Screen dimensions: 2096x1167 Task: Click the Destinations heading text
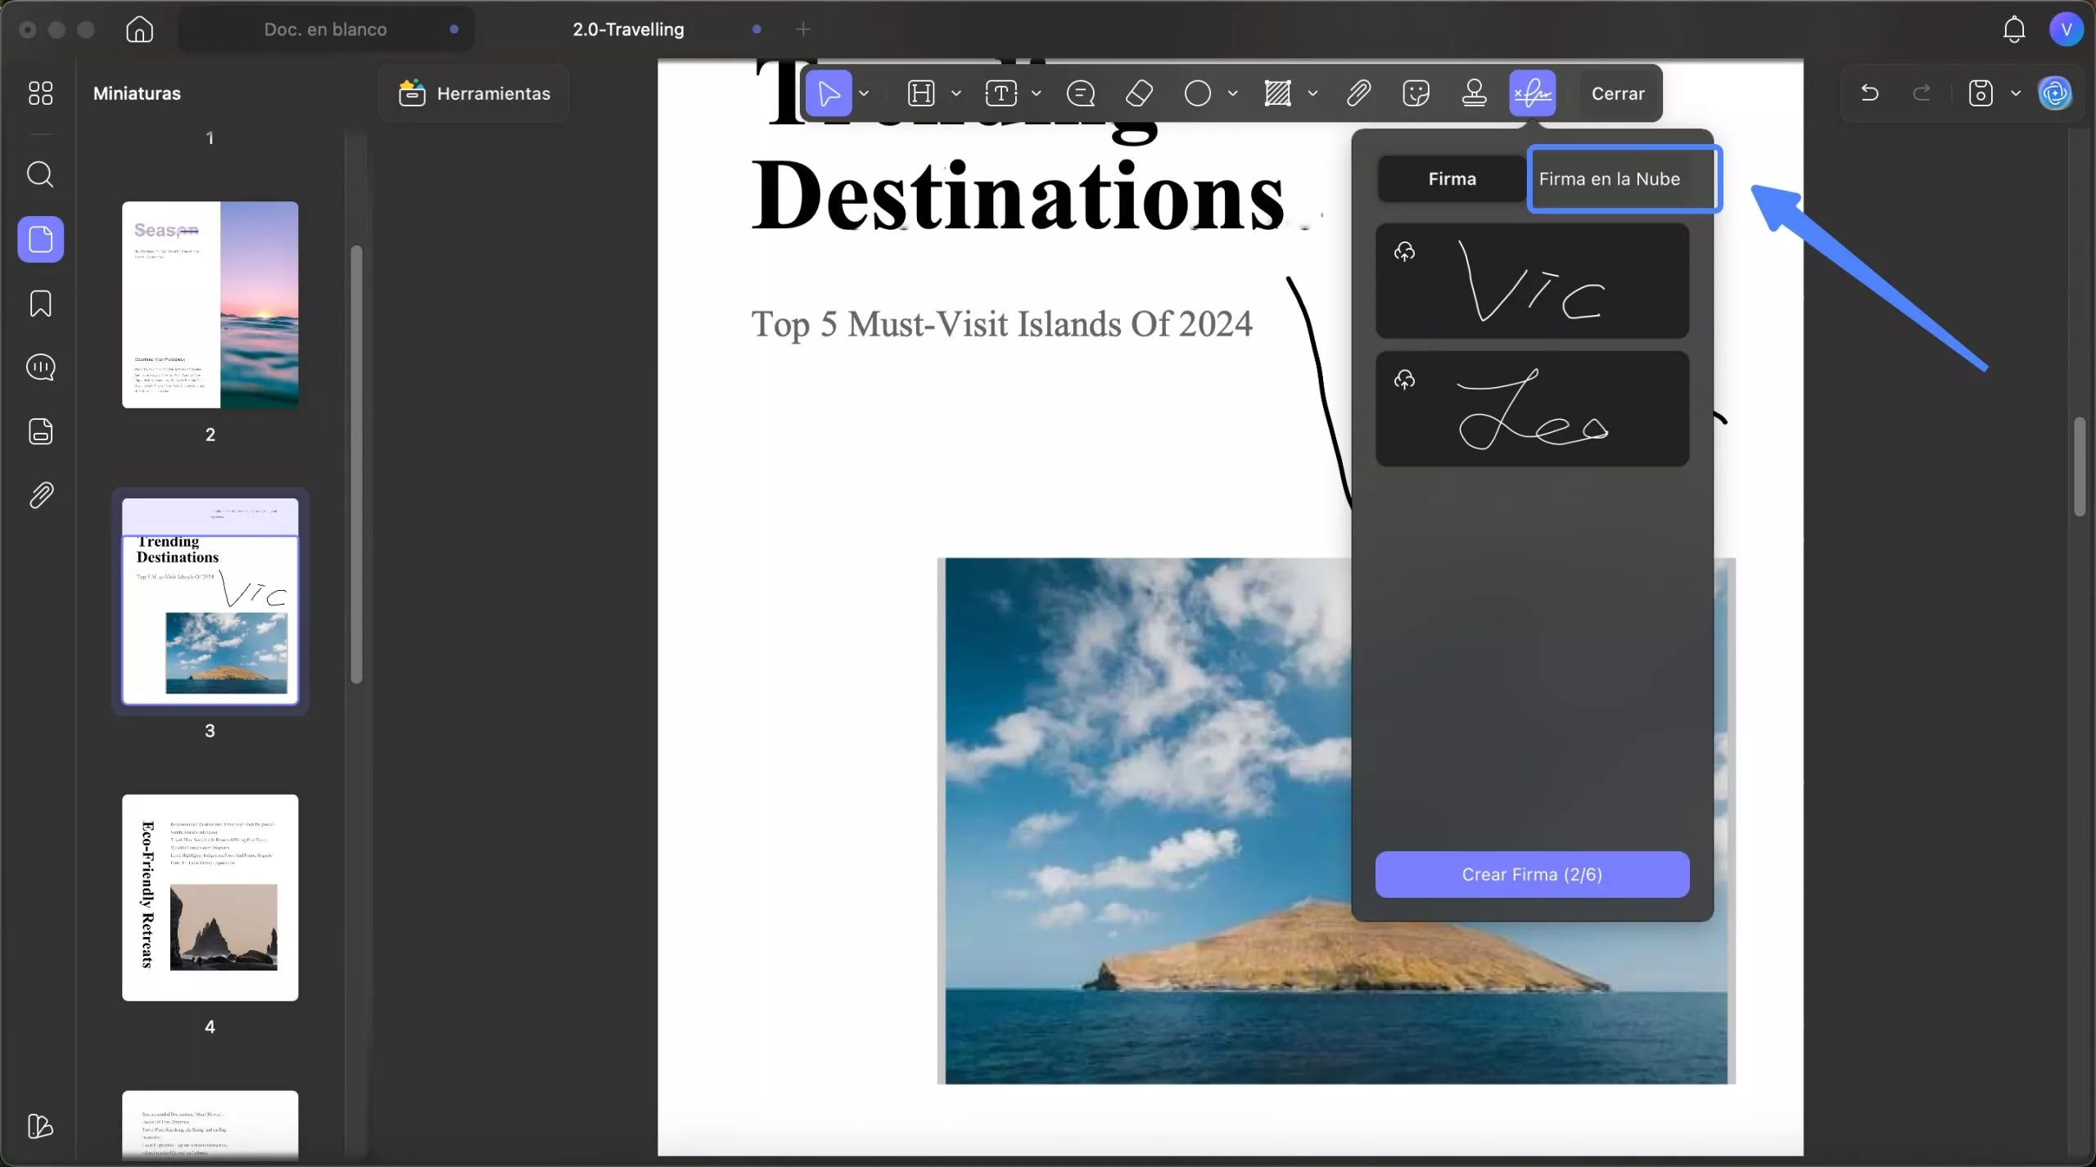pos(1017,195)
